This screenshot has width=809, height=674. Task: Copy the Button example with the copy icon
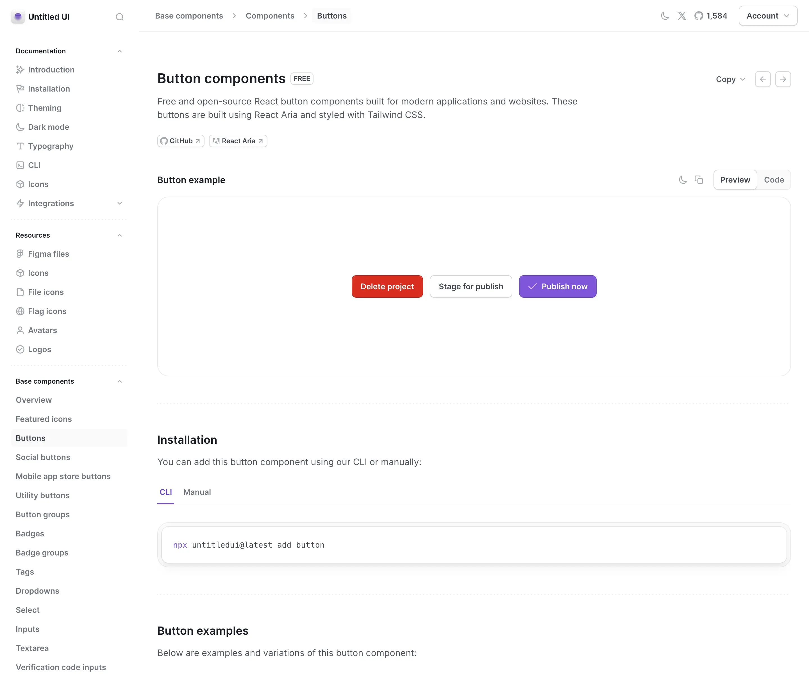tap(699, 179)
